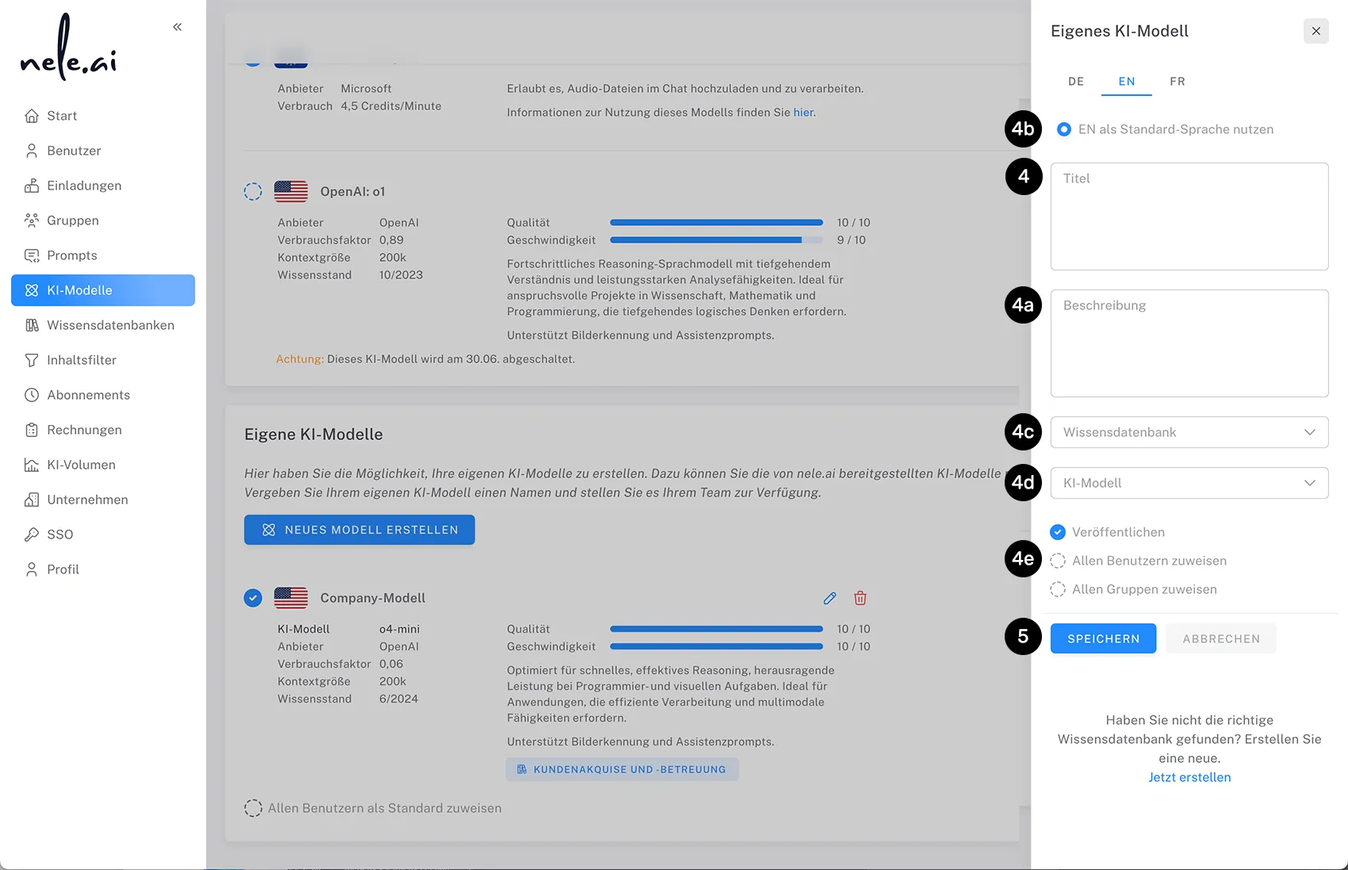Switch to FR language tab
The image size is (1348, 870).
(1178, 81)
